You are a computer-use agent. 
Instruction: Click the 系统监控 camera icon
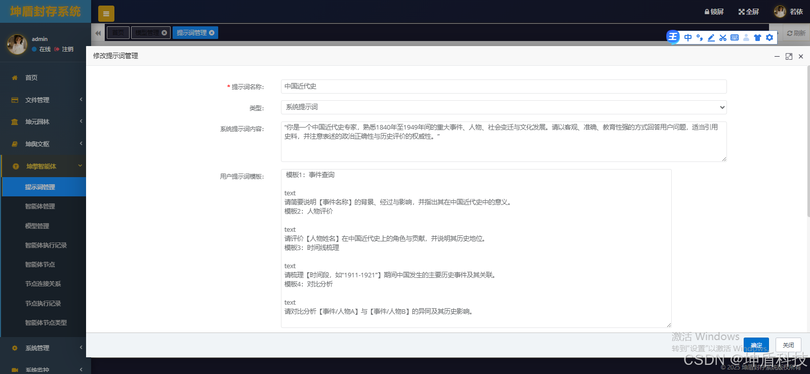coord(15,369)
